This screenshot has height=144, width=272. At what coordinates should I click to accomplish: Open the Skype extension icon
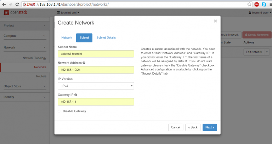click(264, 5)
